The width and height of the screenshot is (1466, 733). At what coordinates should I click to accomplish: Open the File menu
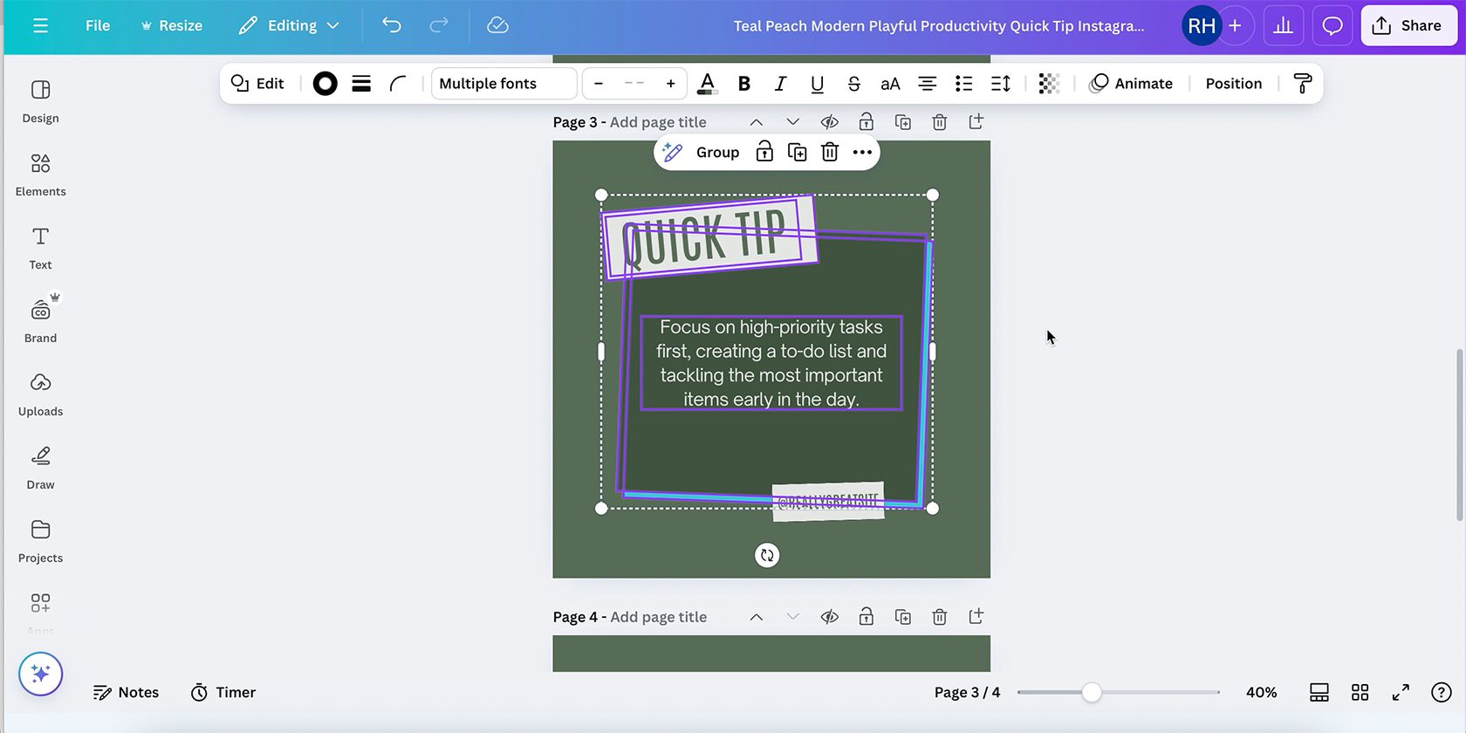(x=98, y=25)
